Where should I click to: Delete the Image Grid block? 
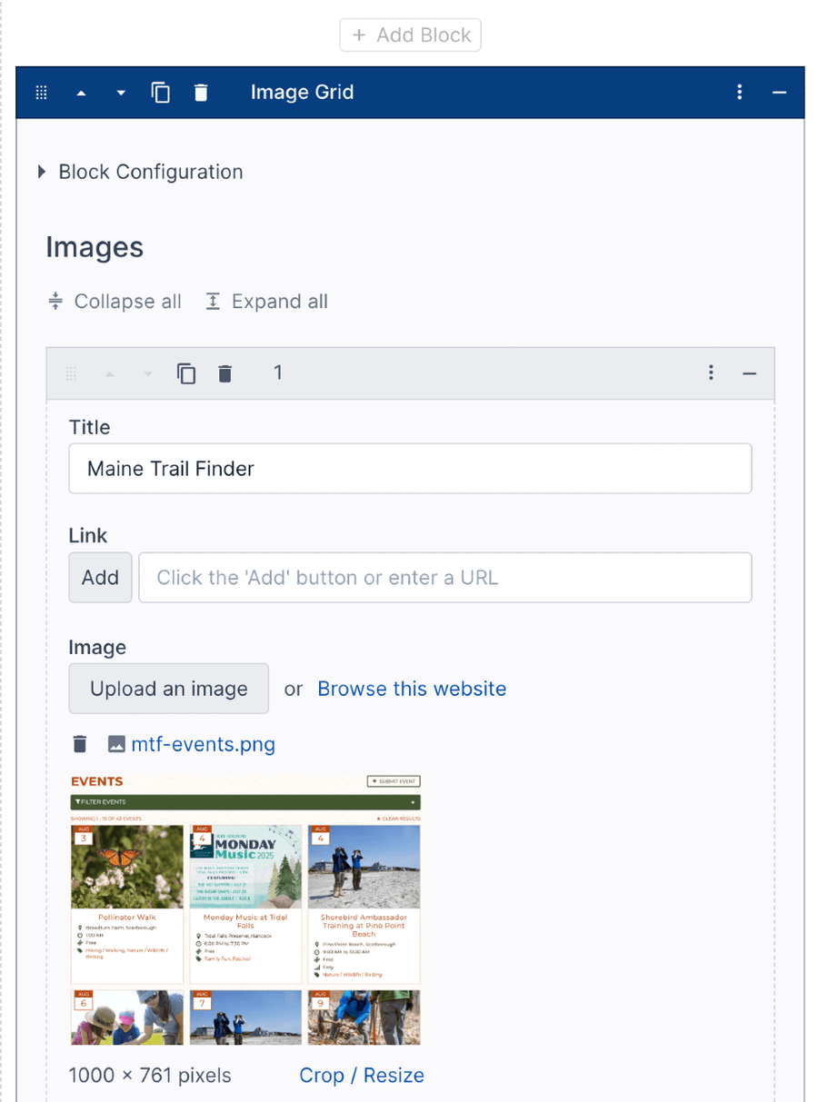(201, 92)
